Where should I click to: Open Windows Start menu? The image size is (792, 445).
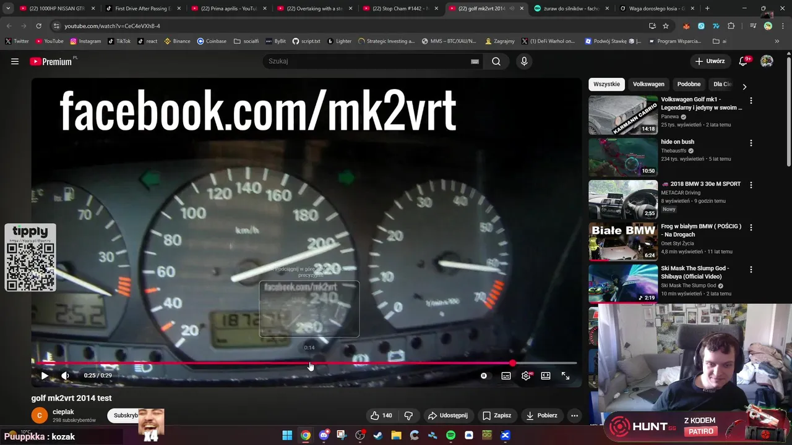point(287,435)
